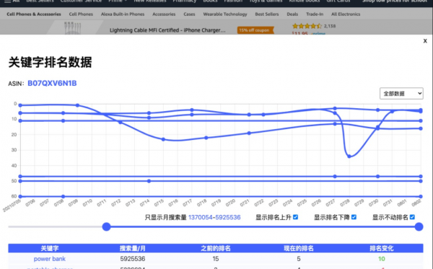Screen dimensions: 433x269
Task: Open Lightning Cable MFi Certified product link
Action: click(167, 30)
